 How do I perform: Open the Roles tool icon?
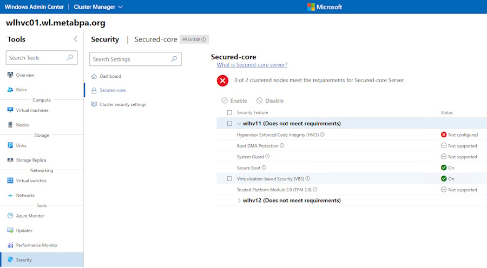pyautogui.click(x=10, y=89)
